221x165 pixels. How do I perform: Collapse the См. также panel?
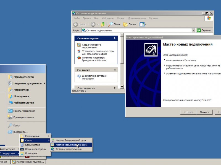point(115,70)
